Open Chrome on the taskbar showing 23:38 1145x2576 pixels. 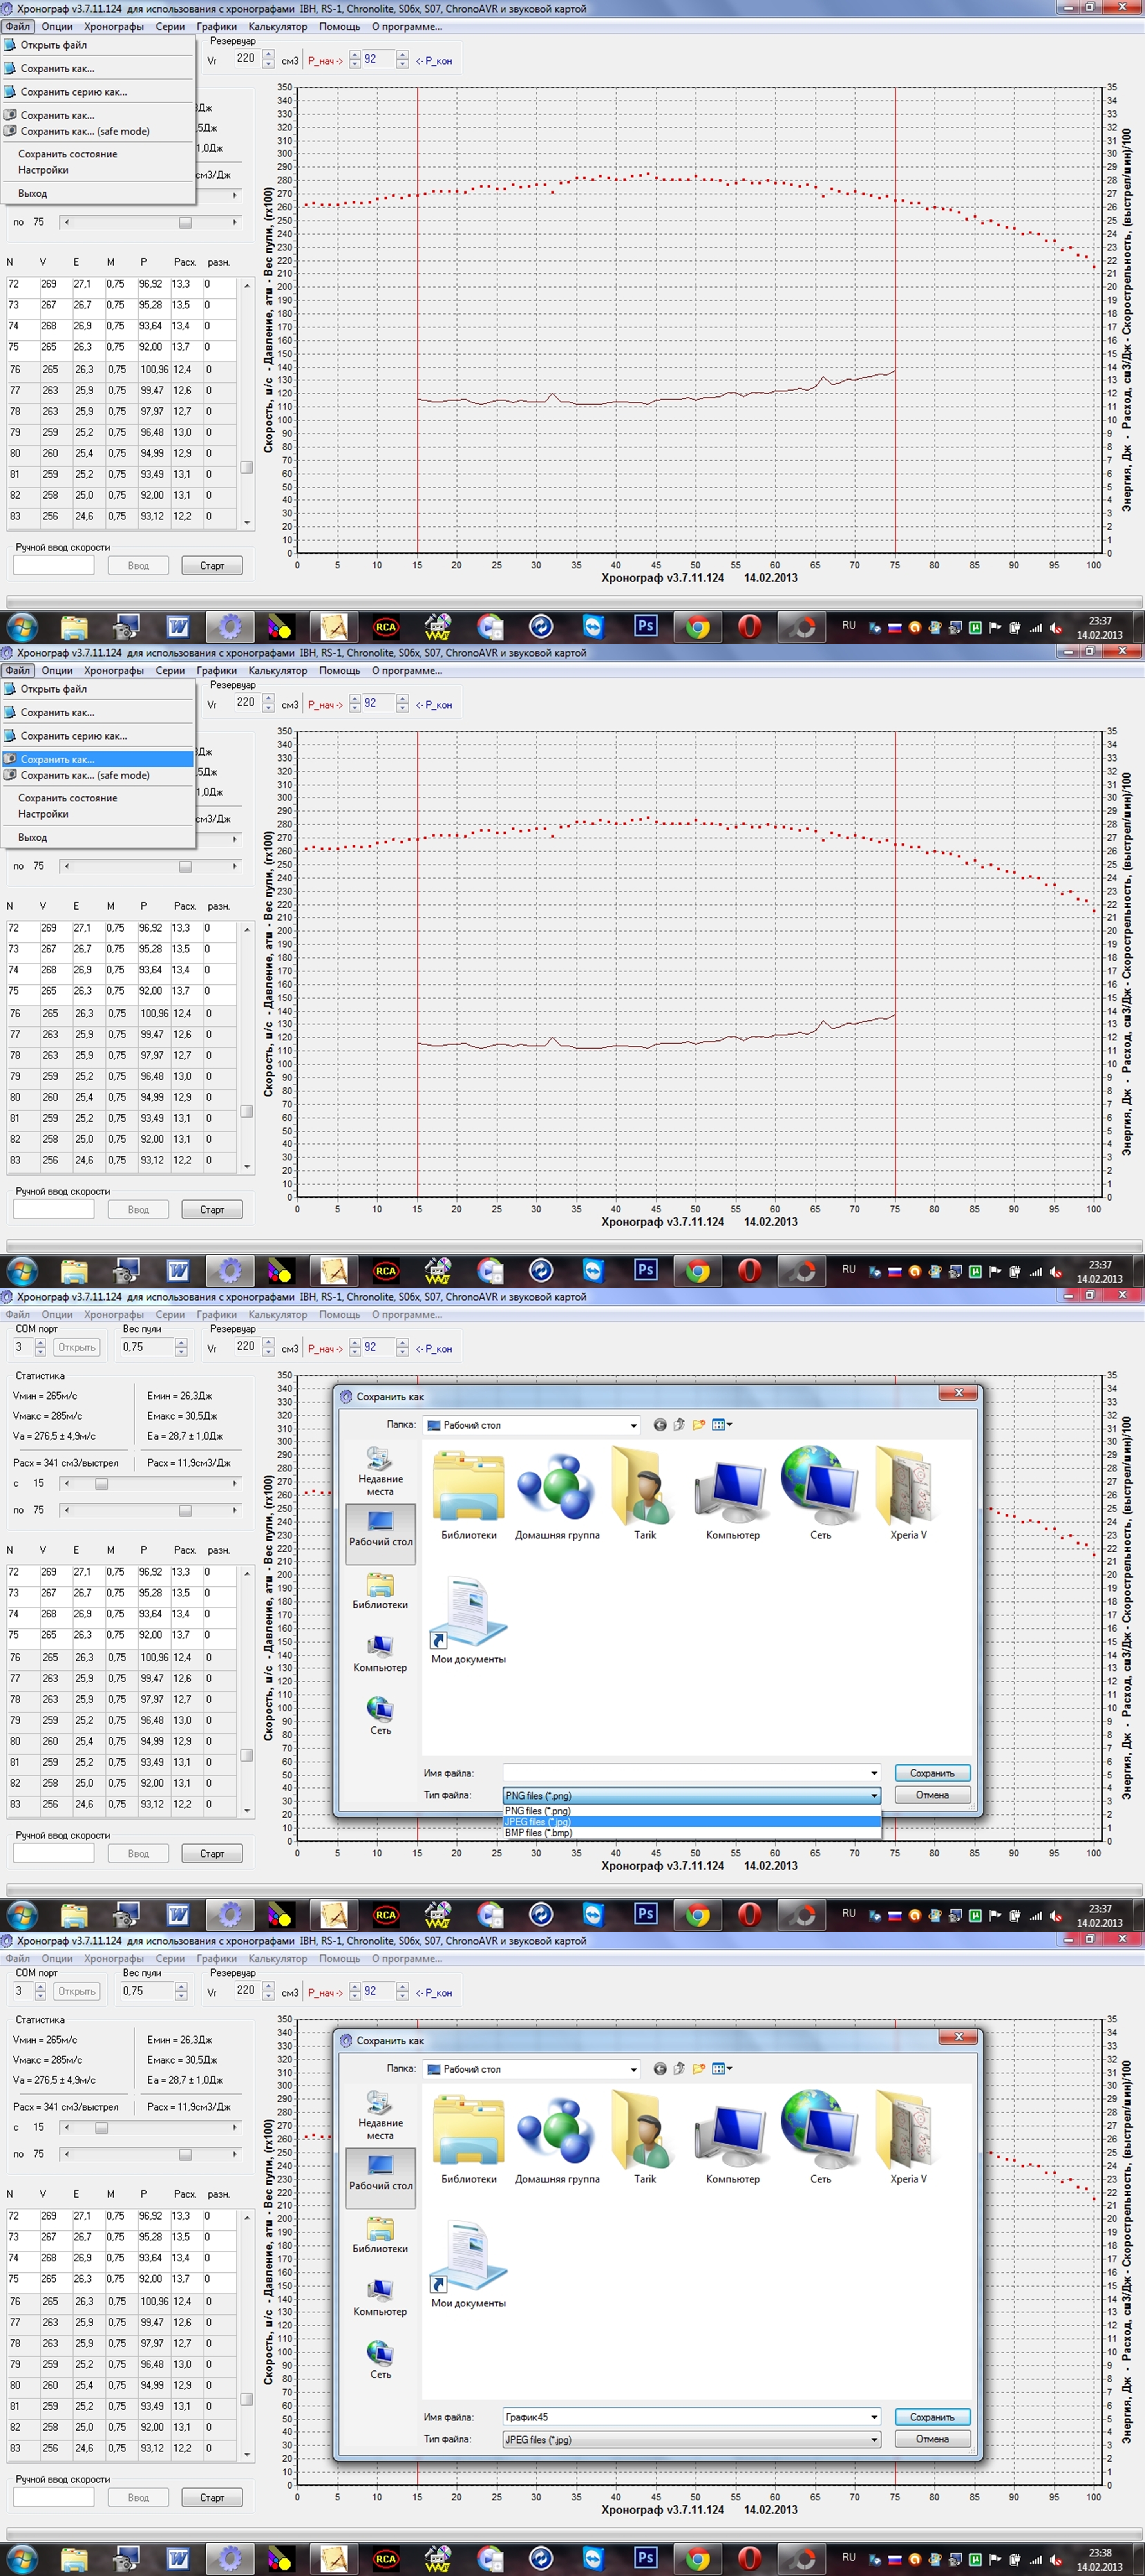tap(698, 2559)
